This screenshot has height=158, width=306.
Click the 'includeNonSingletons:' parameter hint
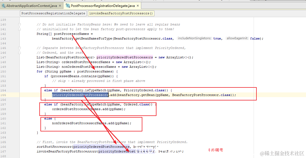tap(195, 38)
